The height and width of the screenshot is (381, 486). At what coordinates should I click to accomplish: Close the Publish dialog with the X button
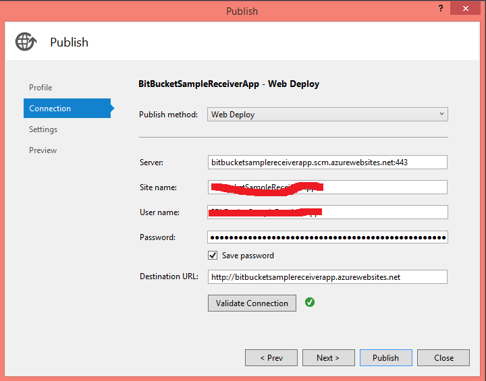pyautogui.click(x=465, y=8)
